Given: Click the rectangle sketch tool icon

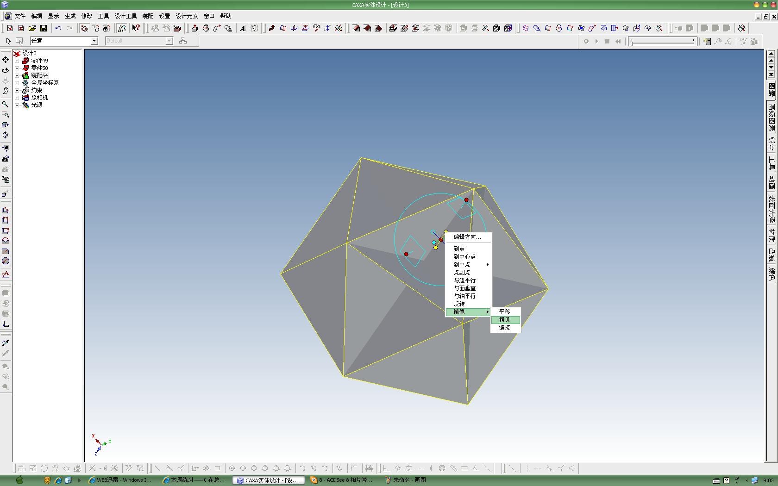Looking at the screenshot, I should point(217,468).
